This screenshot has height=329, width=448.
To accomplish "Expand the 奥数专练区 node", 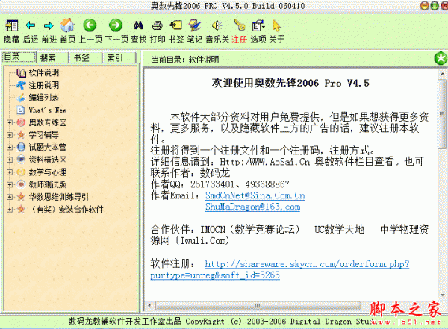I will point(10,122).
